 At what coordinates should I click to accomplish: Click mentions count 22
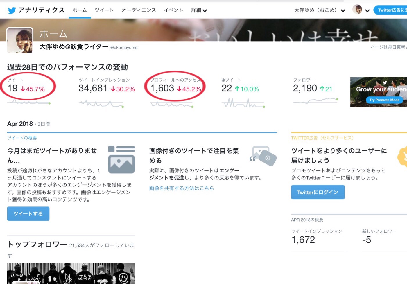[x=227, y=88]
